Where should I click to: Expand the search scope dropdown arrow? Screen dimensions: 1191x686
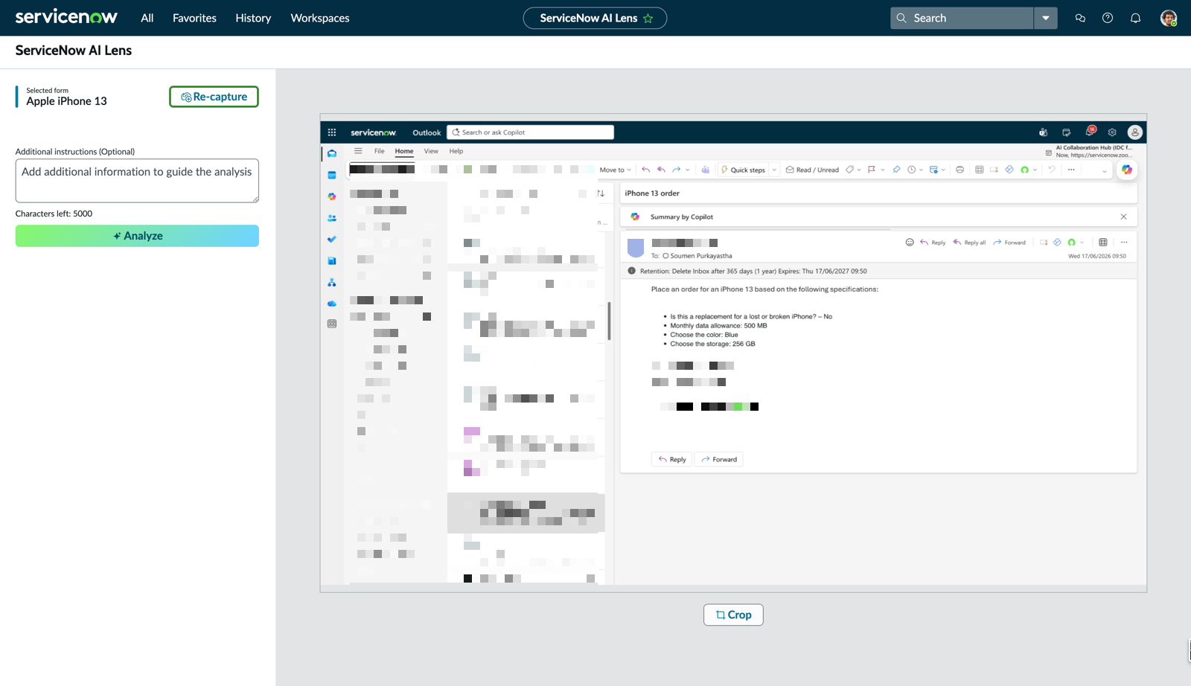[1046, 18]
